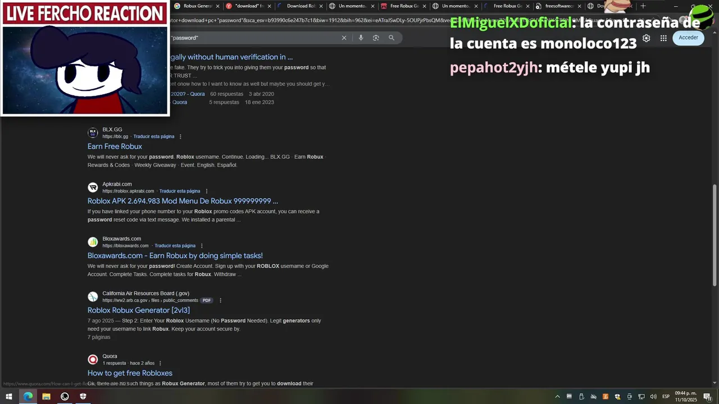The width and height of the screenshot is (719, 404).
Task: Translate the BLX.GG result page
Action: [x=154, y=136]
